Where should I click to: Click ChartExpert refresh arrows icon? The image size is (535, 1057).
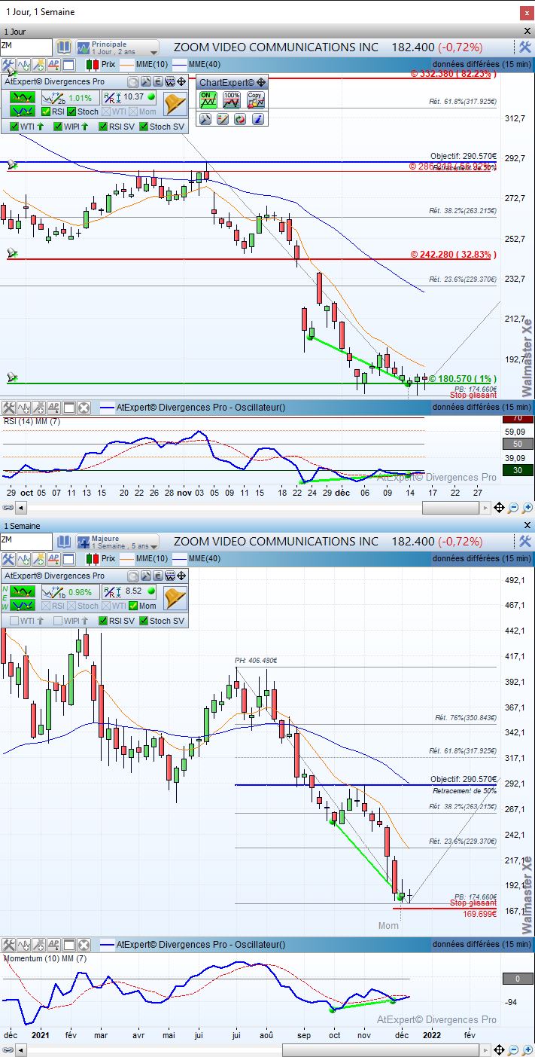240,119
